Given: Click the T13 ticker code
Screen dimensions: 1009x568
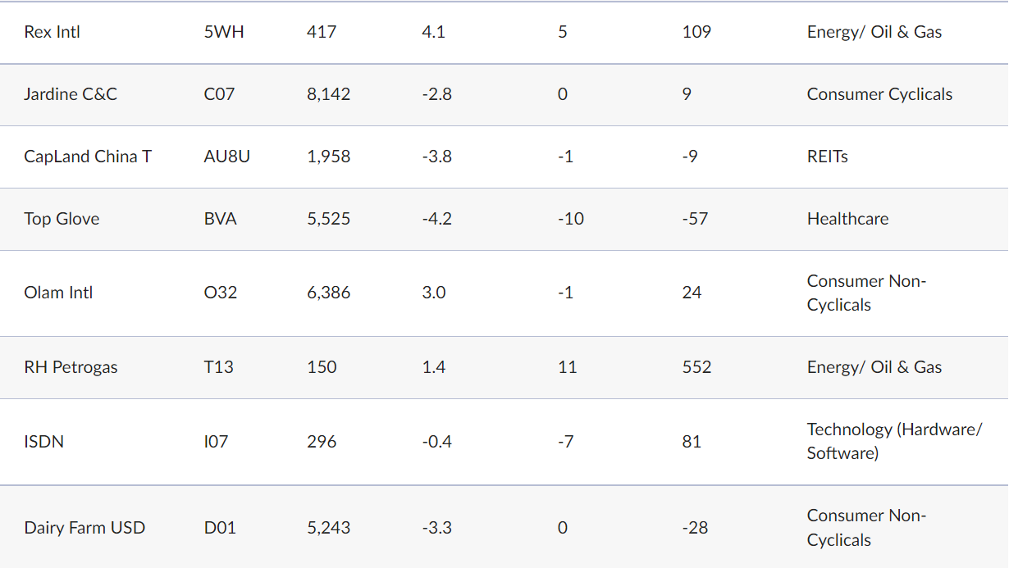Looking at the screenshot, I should coord(218,367).
